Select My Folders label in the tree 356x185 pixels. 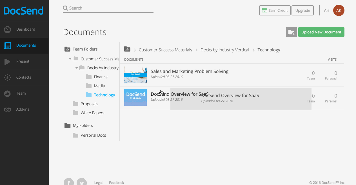point(83,125)
